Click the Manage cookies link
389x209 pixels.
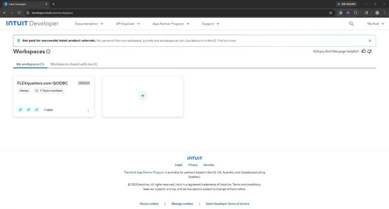[182, 204]
